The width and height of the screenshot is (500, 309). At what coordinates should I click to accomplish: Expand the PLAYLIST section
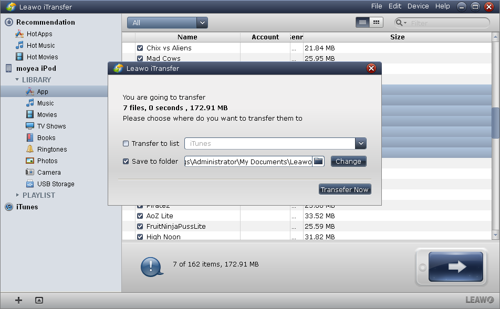17,195
